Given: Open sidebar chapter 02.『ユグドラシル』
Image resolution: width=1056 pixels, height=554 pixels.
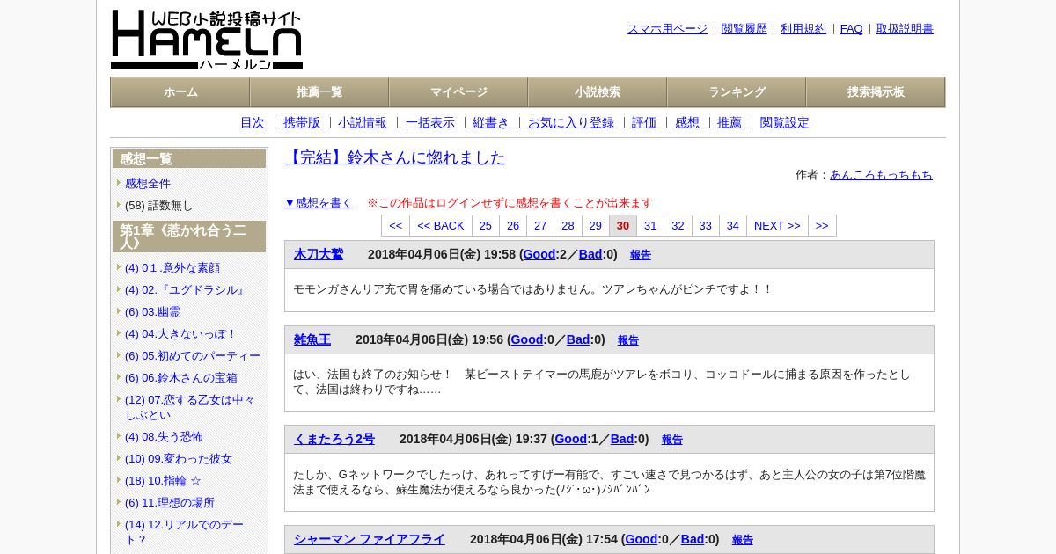Looking at the screenshot, I should (x=186, y=290).
